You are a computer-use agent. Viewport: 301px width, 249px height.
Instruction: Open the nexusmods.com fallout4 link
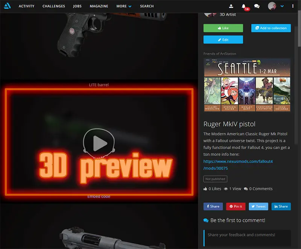point(238,164)
